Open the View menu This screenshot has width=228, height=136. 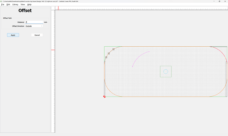pyautogui.click(x=23, y=5)
